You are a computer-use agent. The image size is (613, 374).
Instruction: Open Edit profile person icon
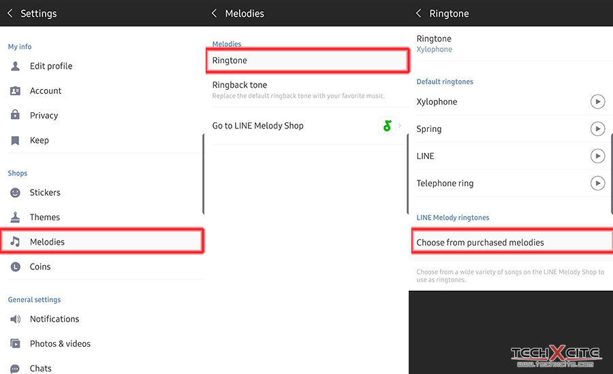(x=15, y=66)
